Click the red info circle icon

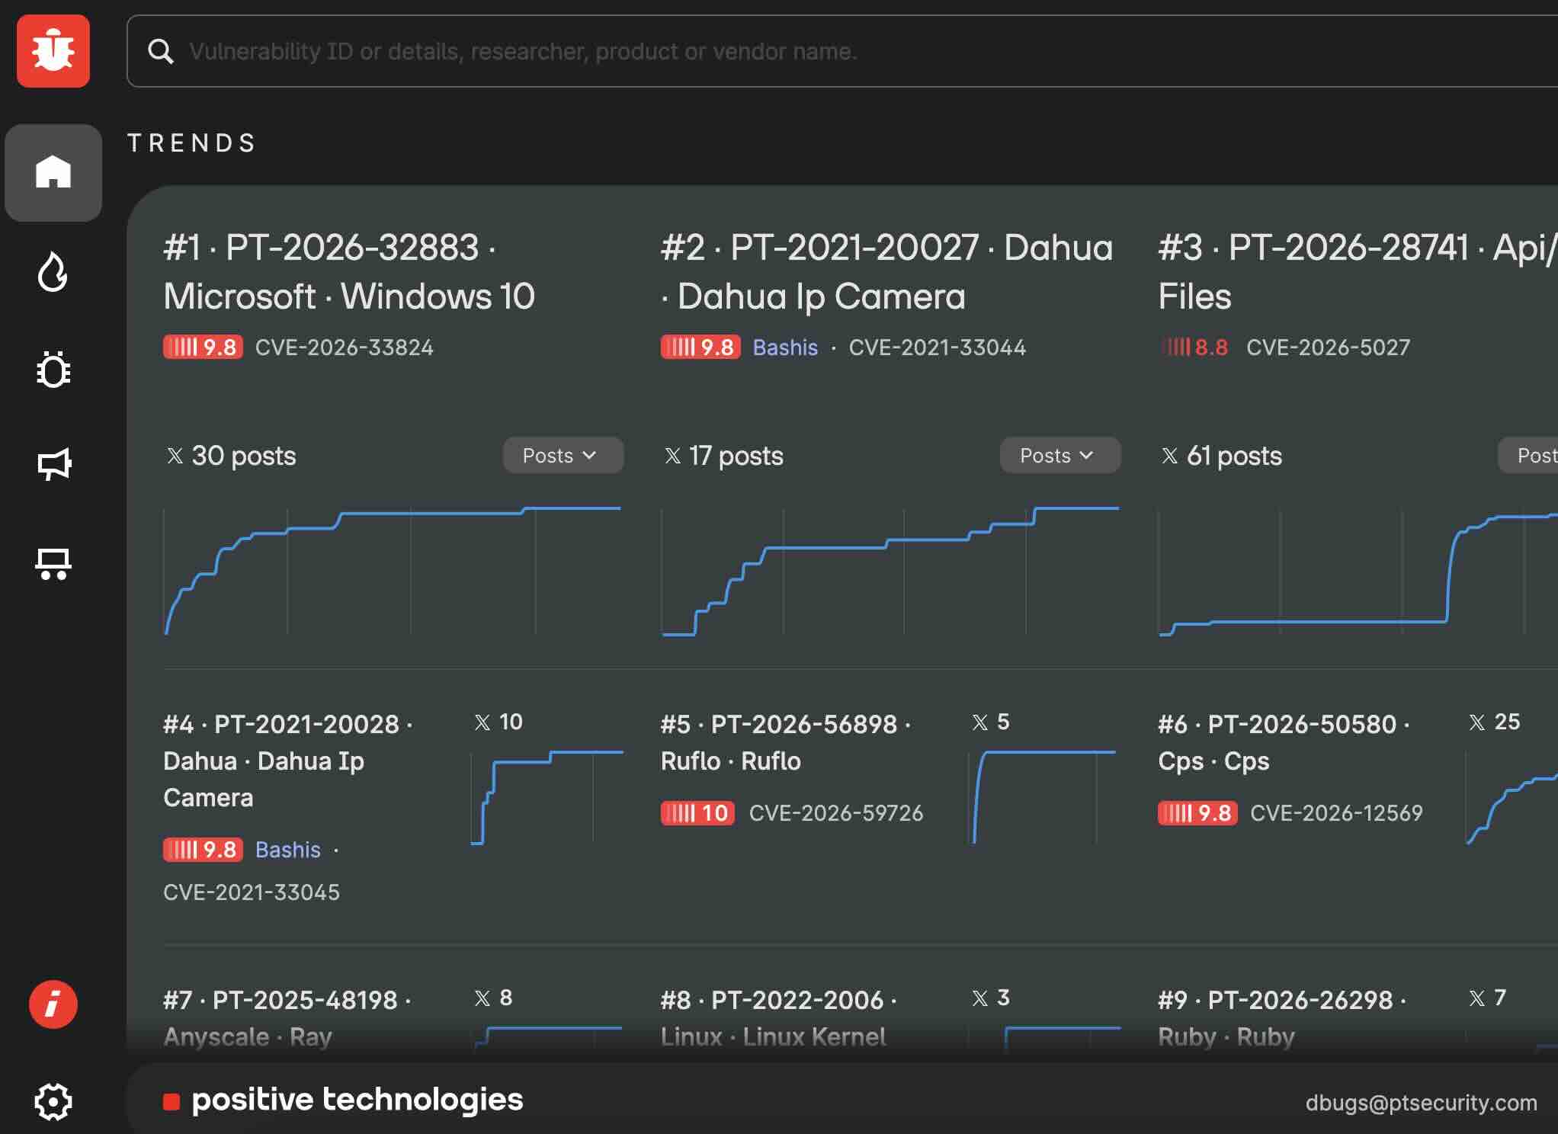[53, 1004]
